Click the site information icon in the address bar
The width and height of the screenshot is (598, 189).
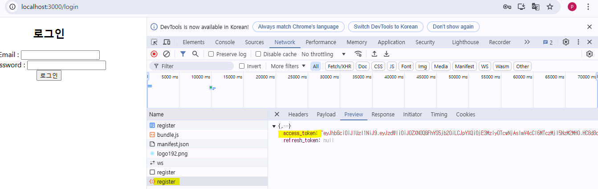[12, 7]
